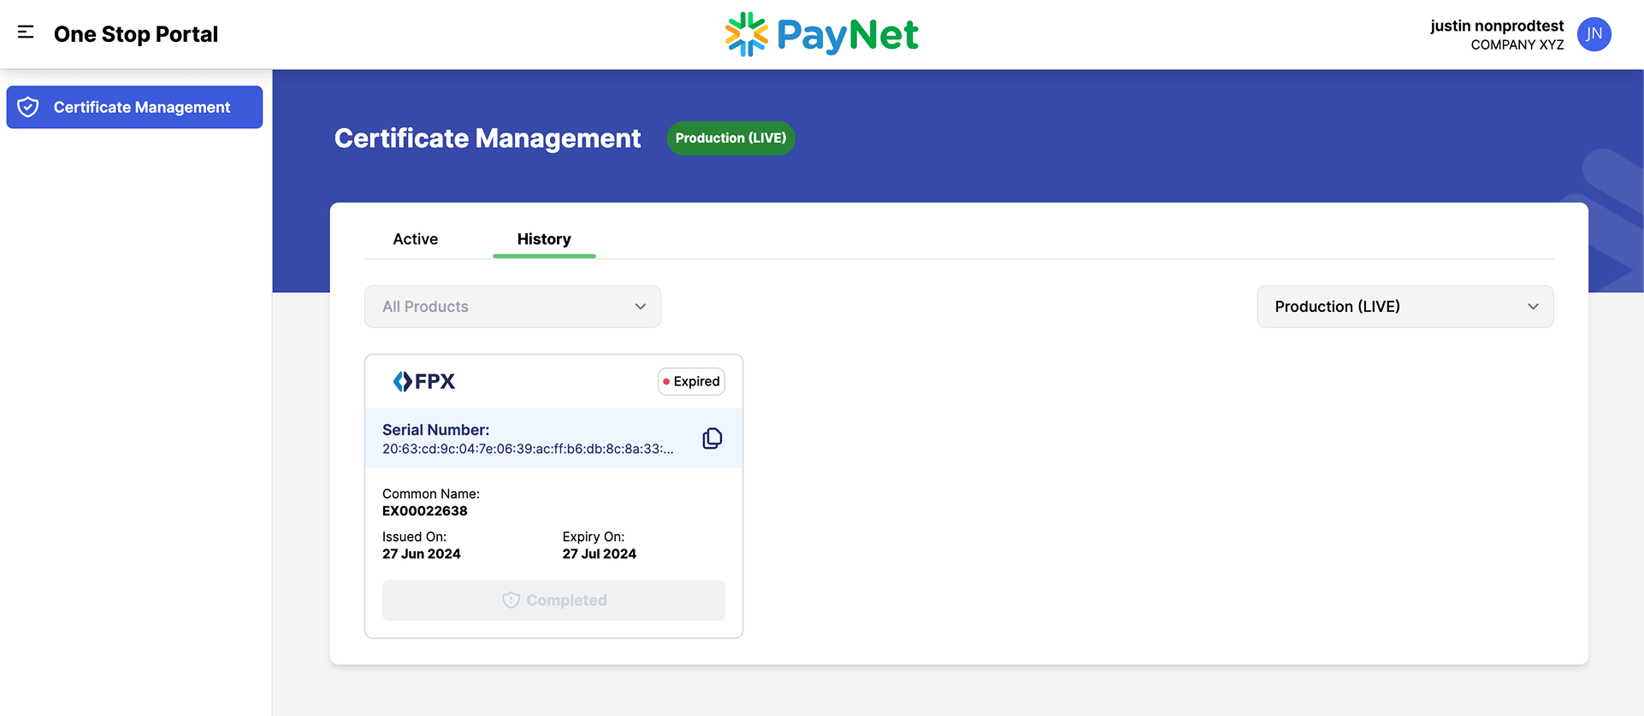The image size is (1644, 716).
Task: Click the Expired status badge
Action: [x=691, y=381]
